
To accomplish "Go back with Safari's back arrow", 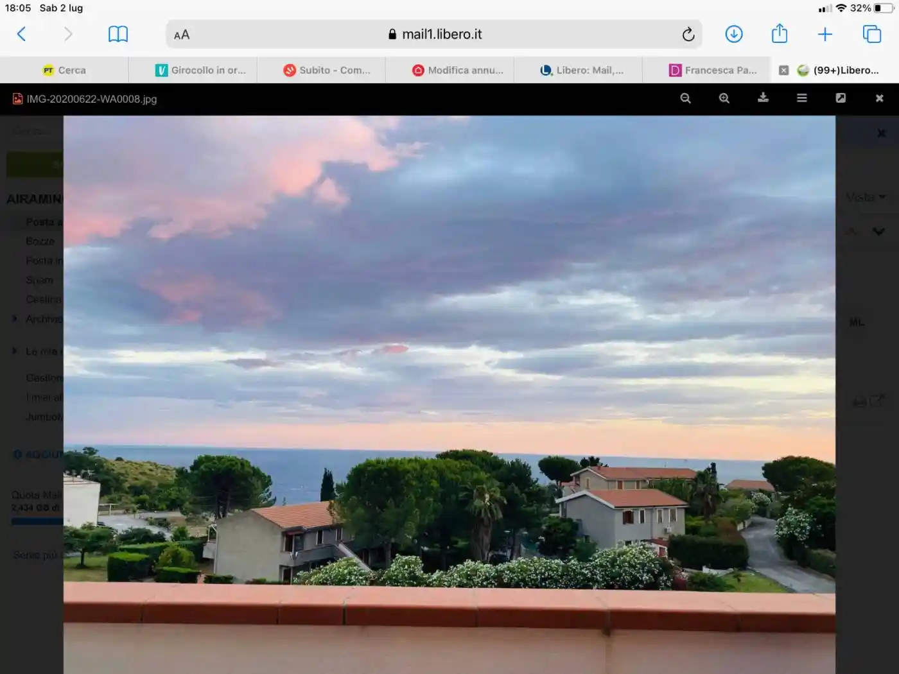I will 21,34.
